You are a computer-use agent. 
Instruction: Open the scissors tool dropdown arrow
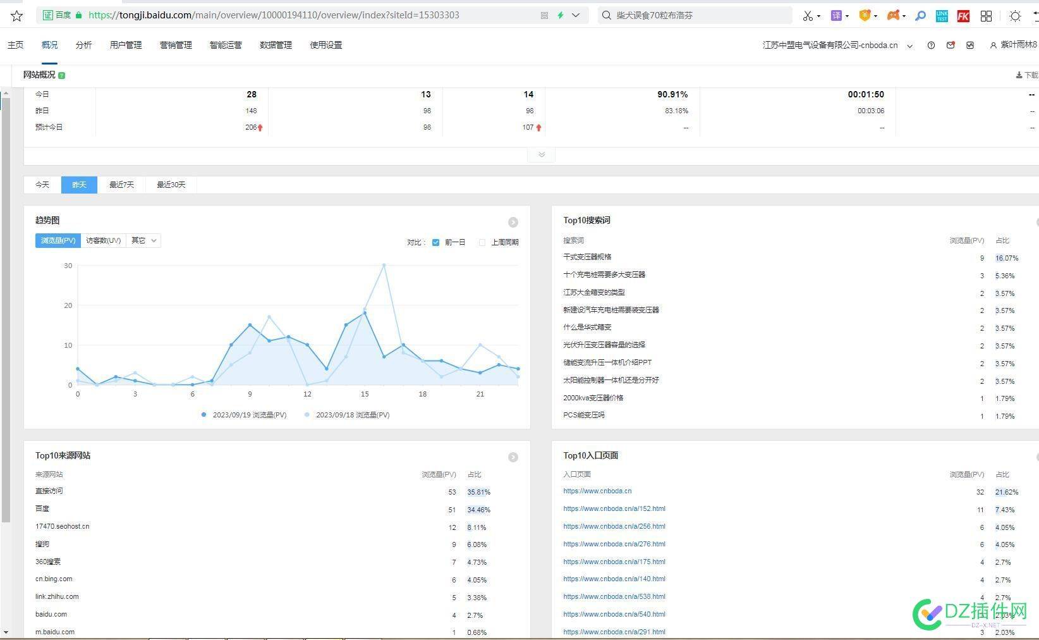tap(819, 16)
